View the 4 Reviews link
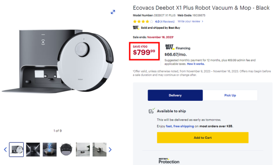Viewport: 276px width, 165px height. pos(167,22)
